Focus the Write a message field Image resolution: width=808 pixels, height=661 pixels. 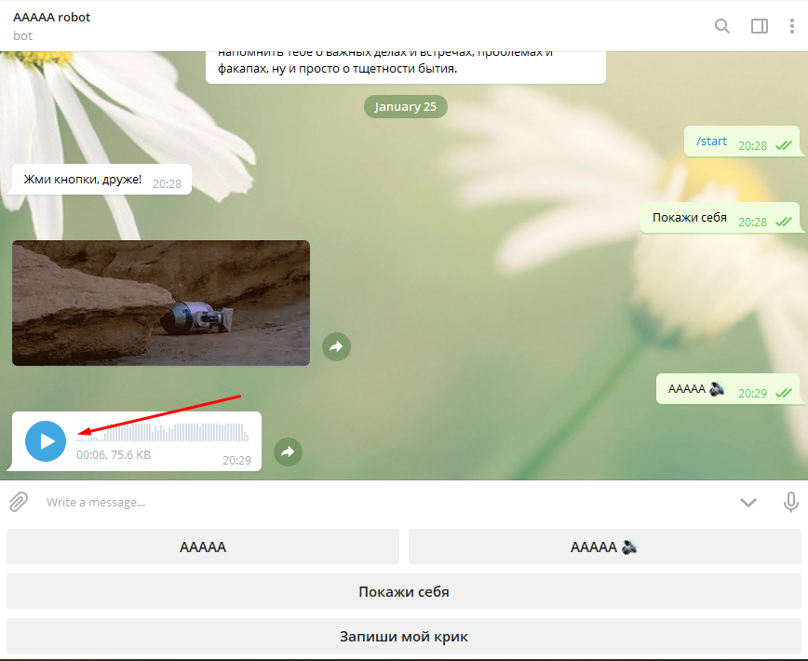tap(372, 503)
